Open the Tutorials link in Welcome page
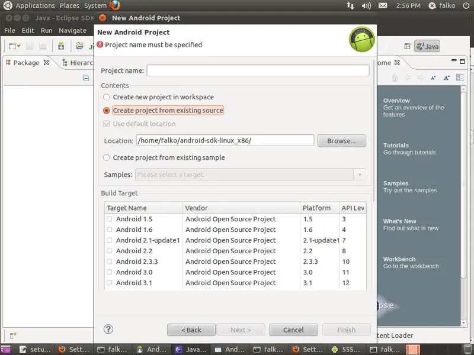 (x=396, y=145)
